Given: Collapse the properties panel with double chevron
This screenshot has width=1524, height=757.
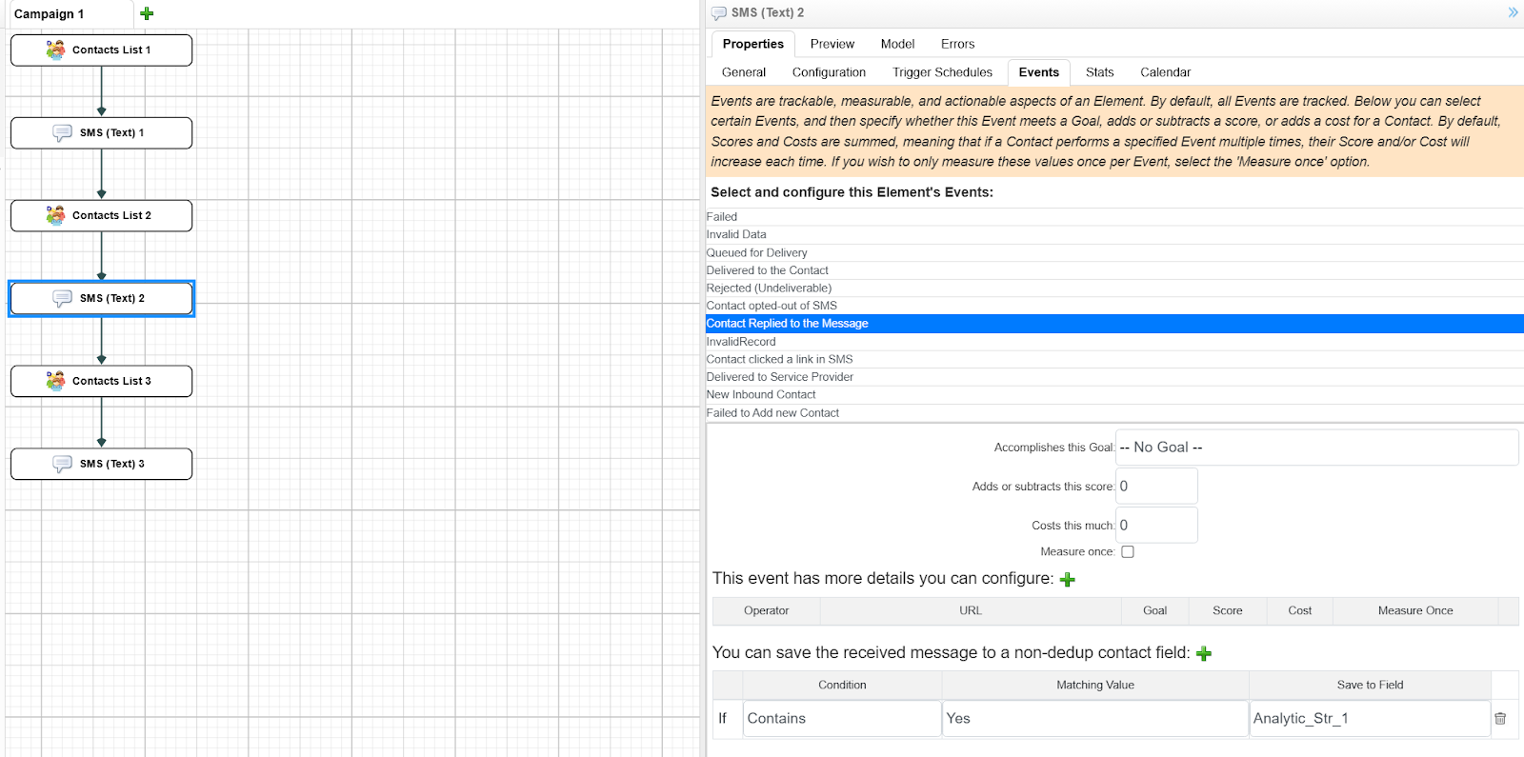Looking at the screenshot, I should tap(1513, 12).
